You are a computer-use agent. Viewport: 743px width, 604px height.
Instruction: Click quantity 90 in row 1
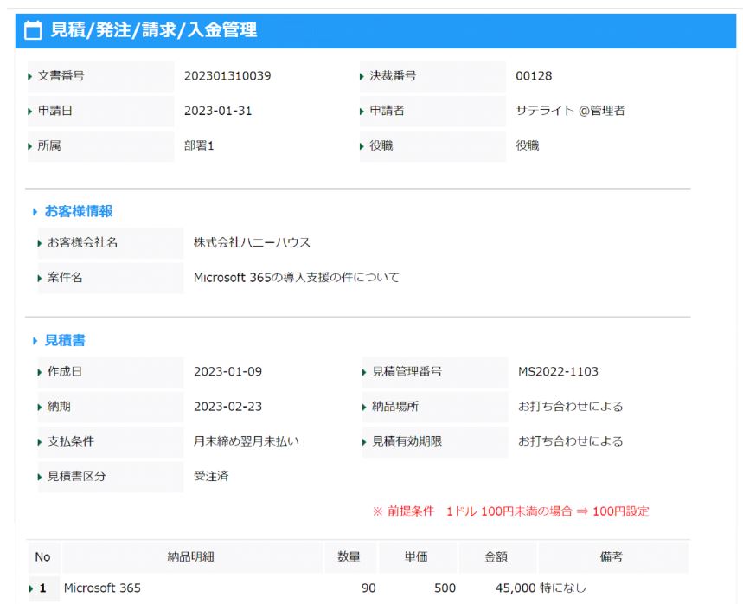[x=368, y=588]
